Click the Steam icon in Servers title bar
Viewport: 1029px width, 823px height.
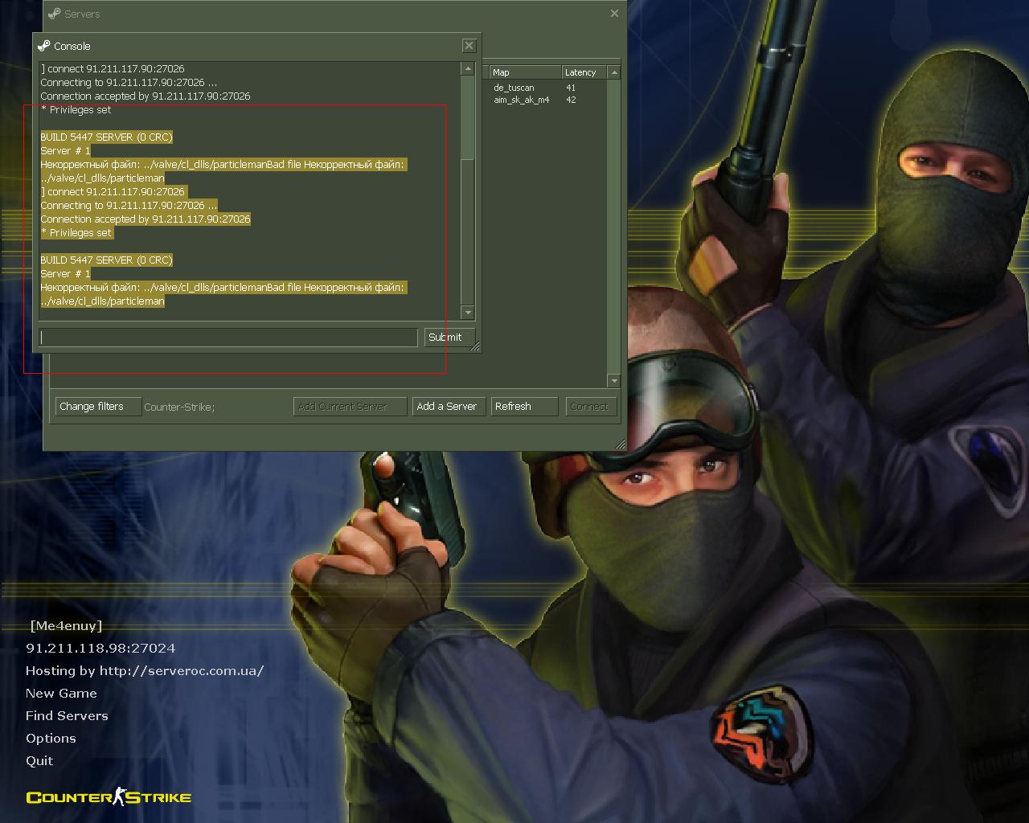55,14
